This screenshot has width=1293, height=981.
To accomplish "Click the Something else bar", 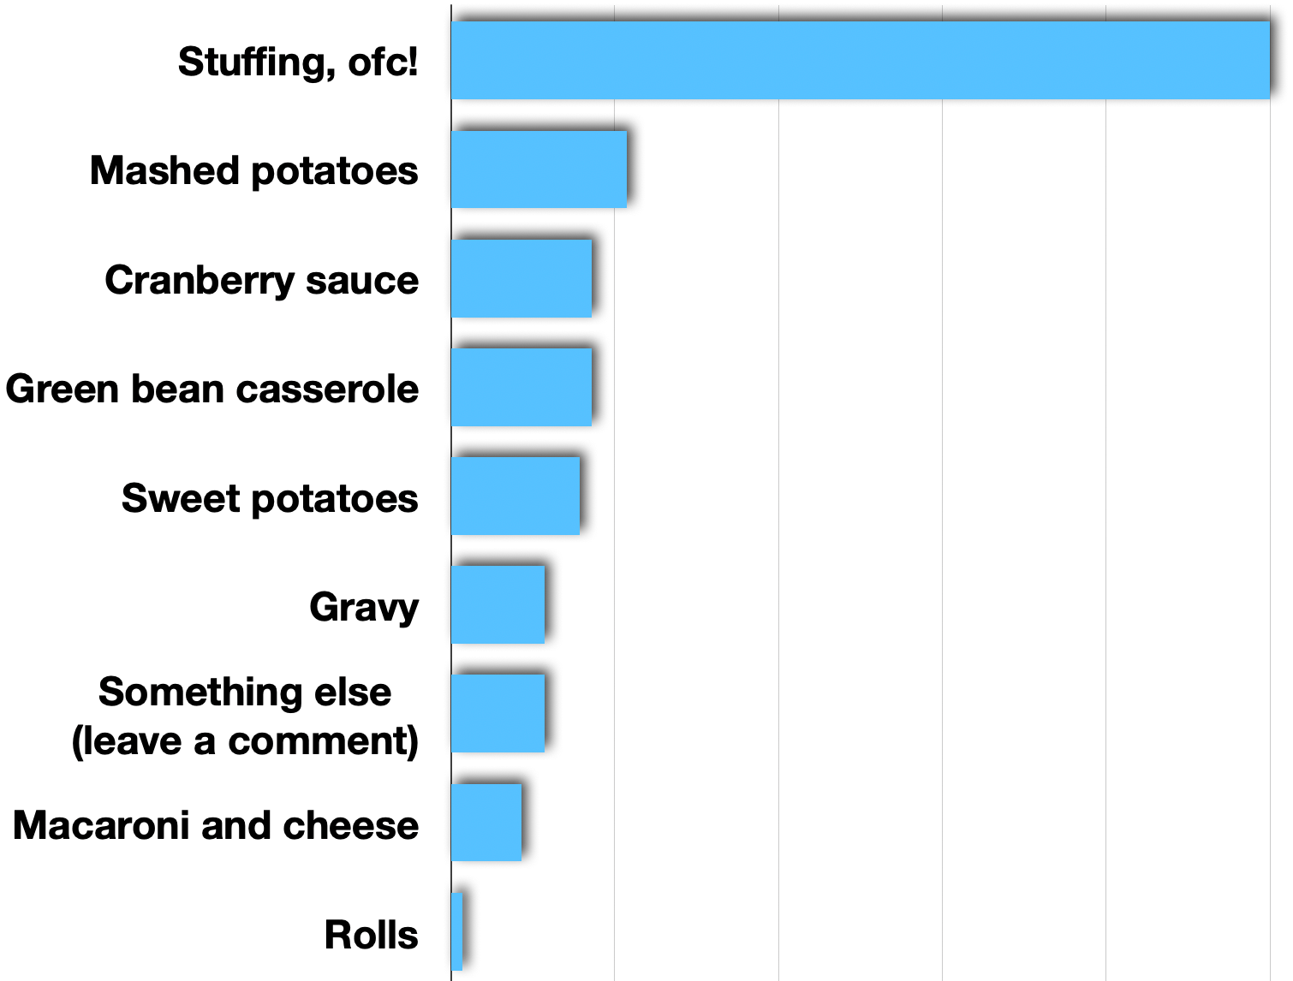I will point(498,713).
